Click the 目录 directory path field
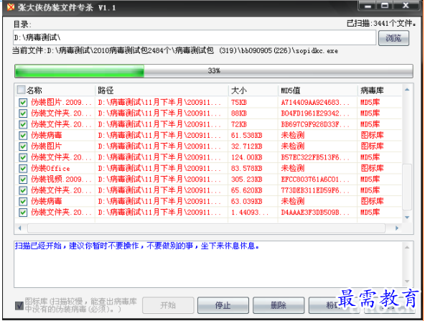The height and width of the screenshot is (321, 425). tap(195, 37)
